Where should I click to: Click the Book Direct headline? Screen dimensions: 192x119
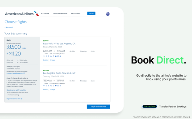[159, 60]
